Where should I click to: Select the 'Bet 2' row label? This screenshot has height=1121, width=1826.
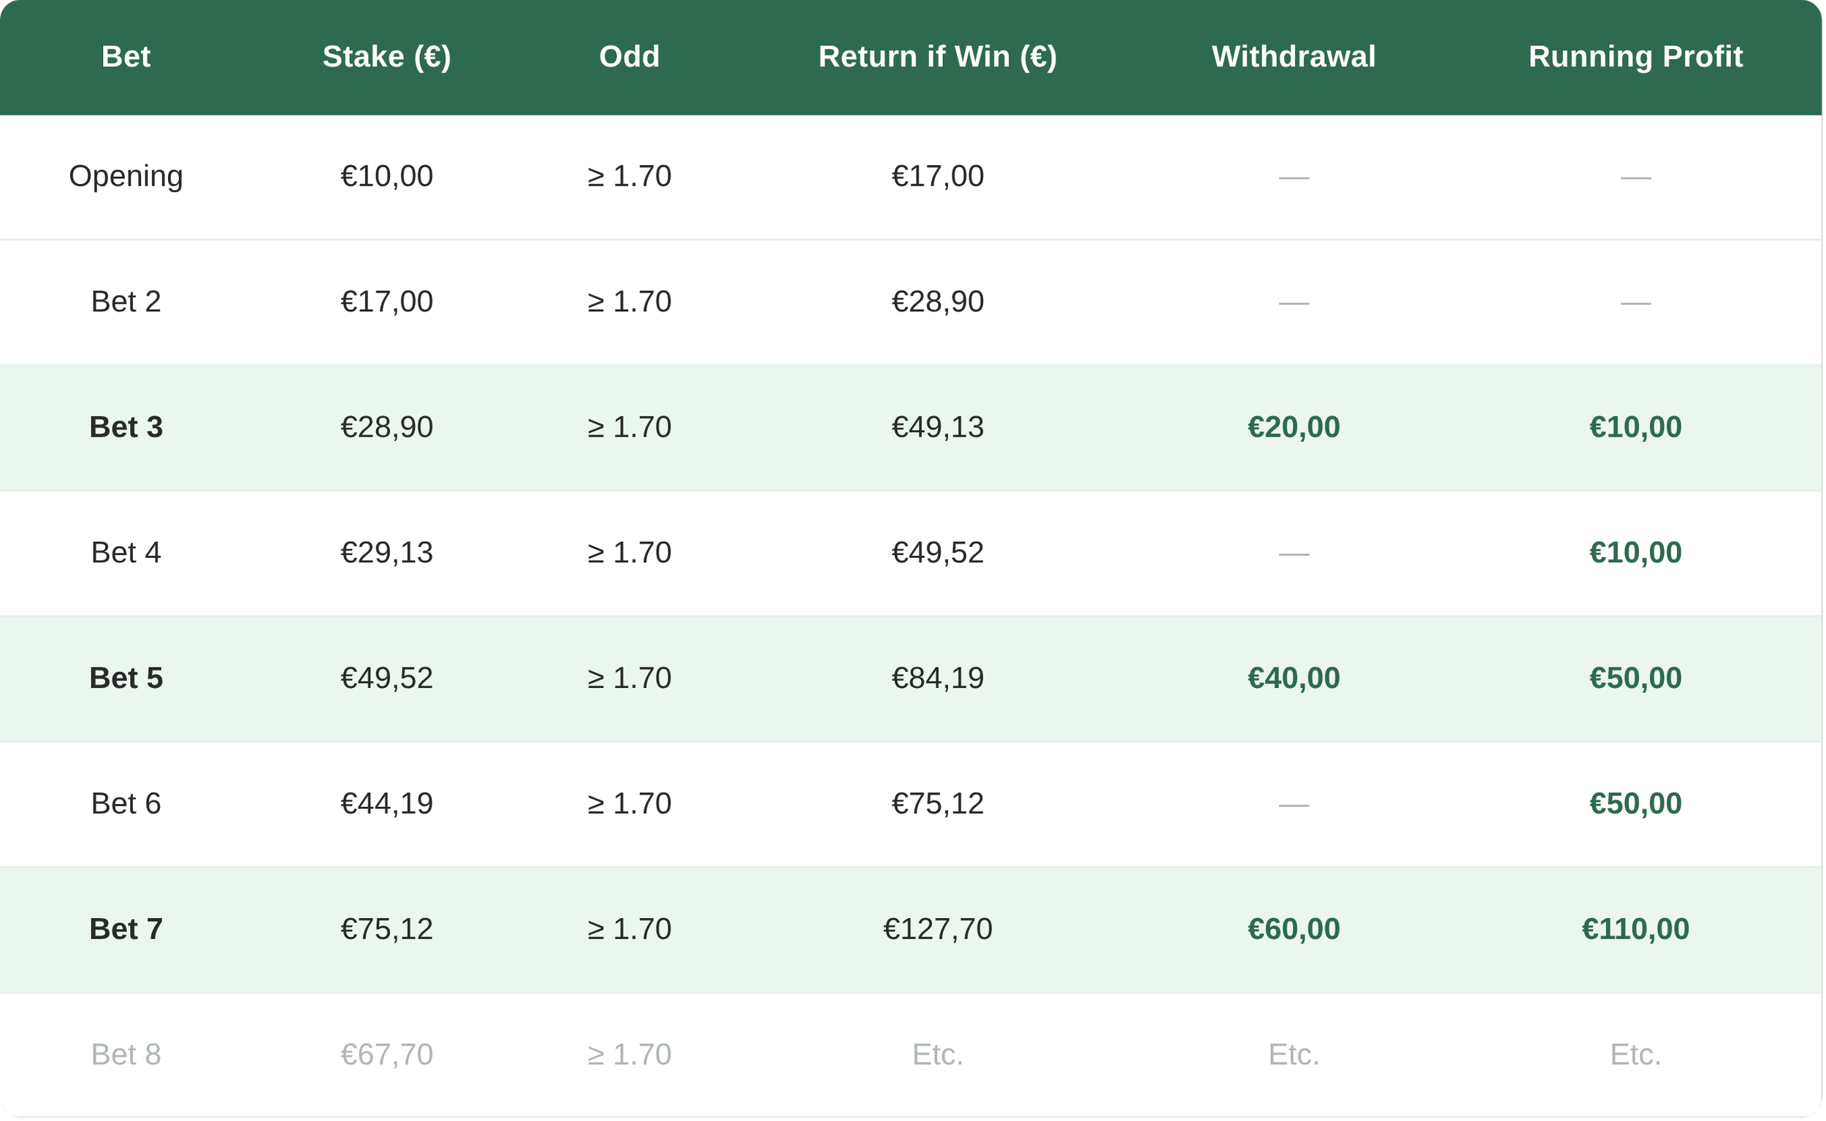[x=126, y=302]
